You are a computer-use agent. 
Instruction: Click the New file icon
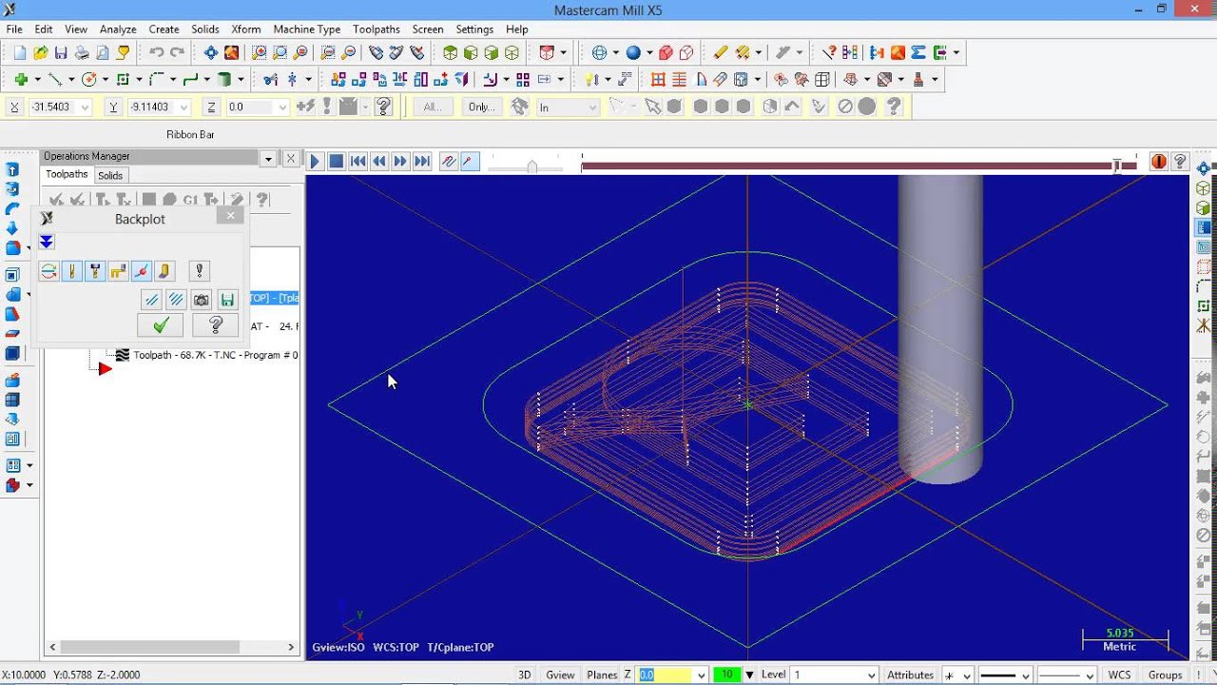[x=19, y=53]
